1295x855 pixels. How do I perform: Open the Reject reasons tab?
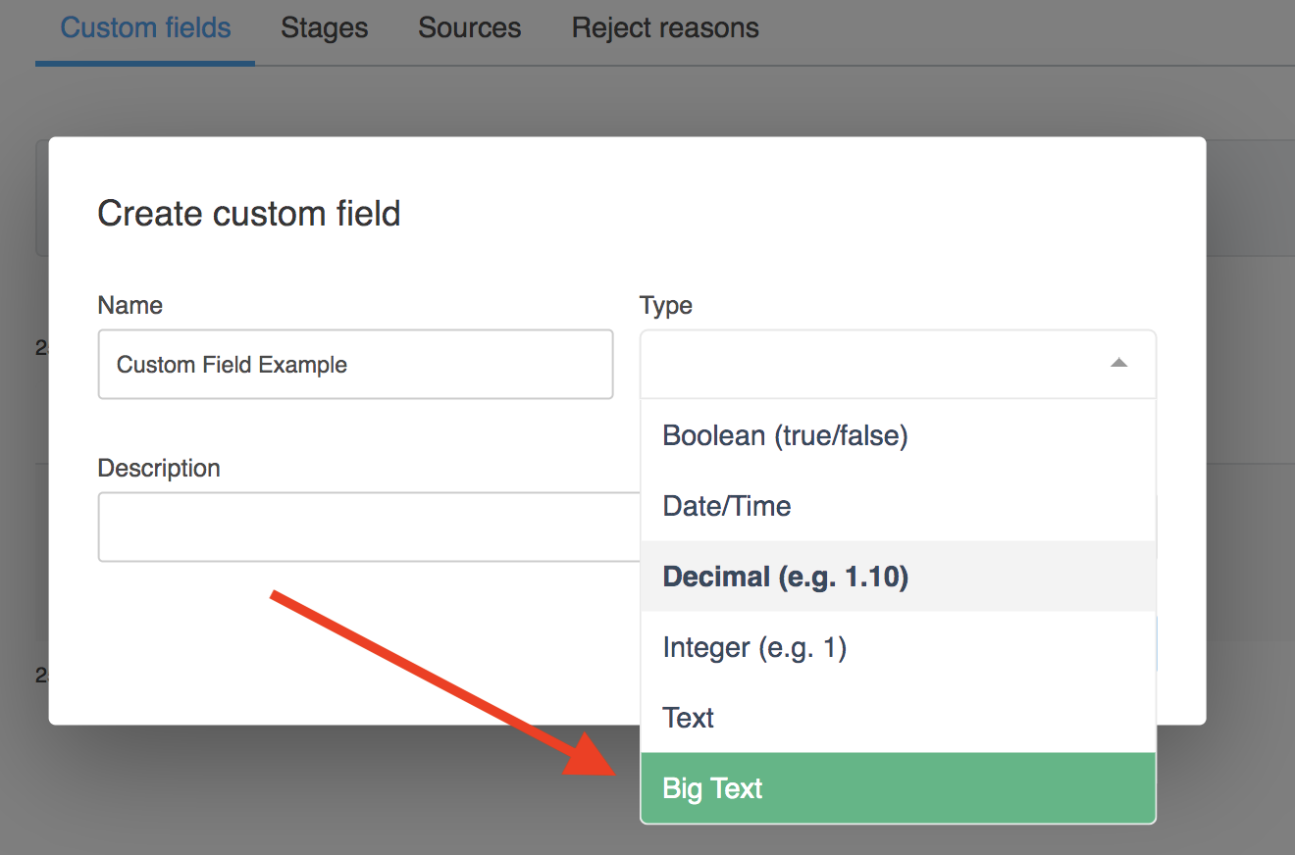665,27
